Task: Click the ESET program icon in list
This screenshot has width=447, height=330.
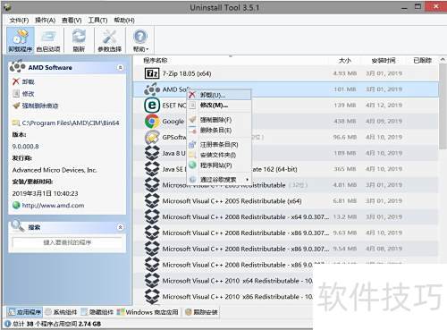Action: point(152,106)
